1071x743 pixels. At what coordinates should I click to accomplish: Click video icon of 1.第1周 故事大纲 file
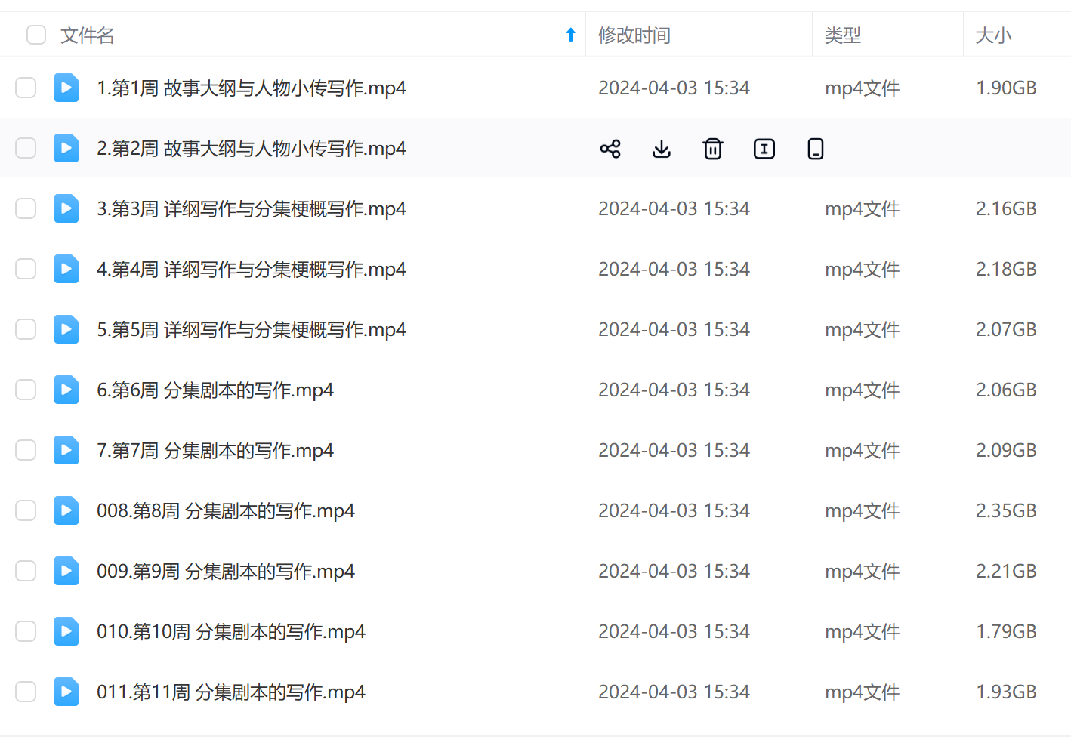[x=66, y=88]
